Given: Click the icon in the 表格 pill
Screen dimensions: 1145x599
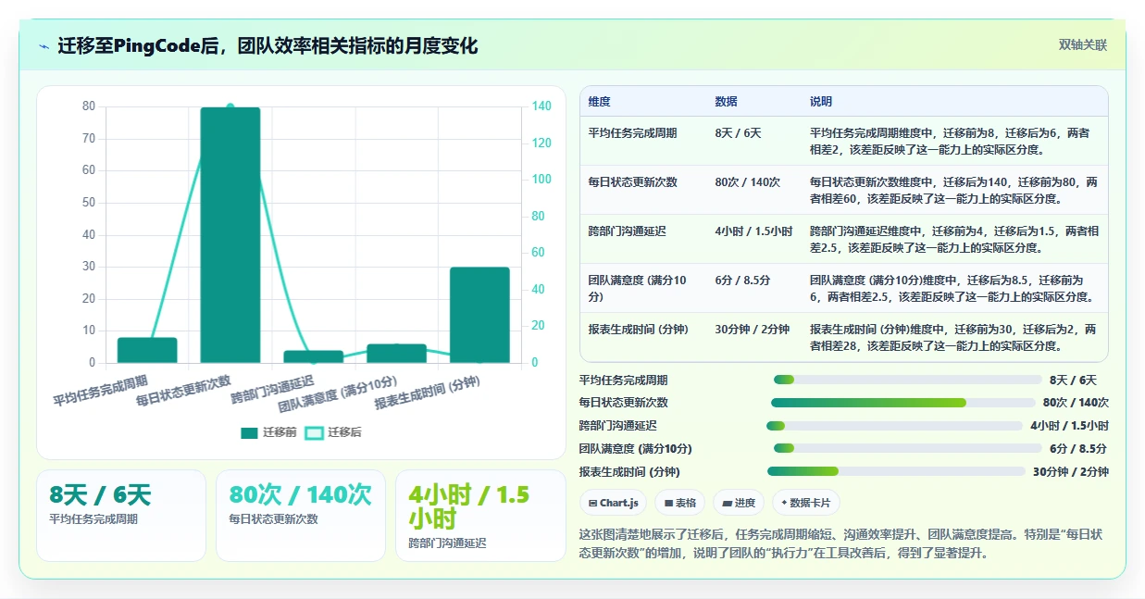Looking at the screenshot, I should (x=667, y=504).
